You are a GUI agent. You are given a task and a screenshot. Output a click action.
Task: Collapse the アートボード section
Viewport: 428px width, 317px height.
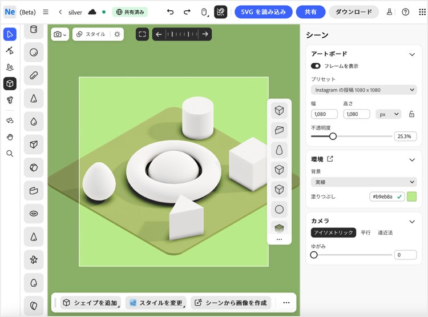click(x=412, y=54)
